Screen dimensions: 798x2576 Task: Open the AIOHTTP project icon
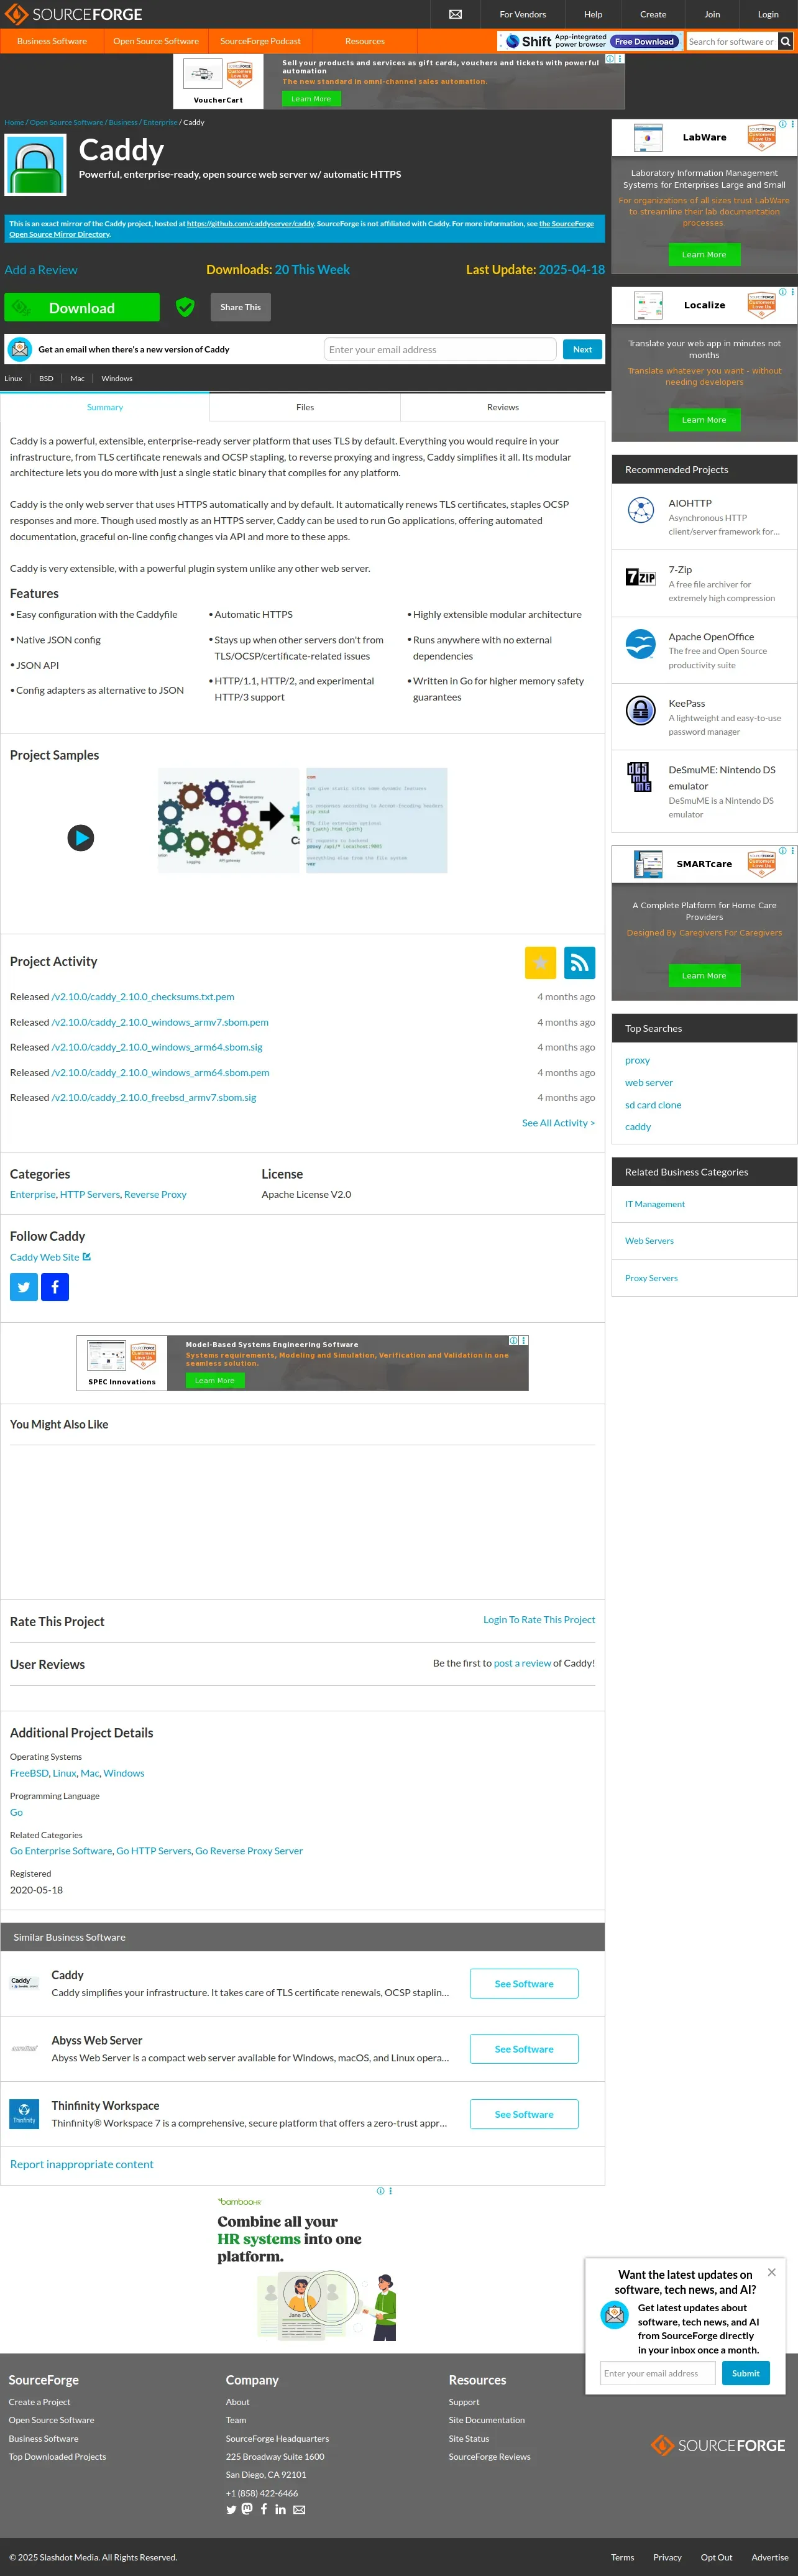pyautogui.click(x=640, y=510)
